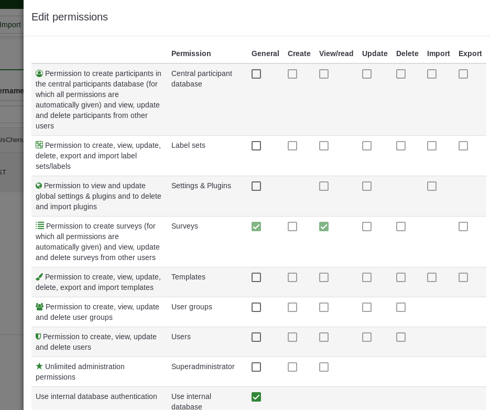Click the Edit permissions dialog title
This screenshot has width=490, height=410.
coord(70,17)
